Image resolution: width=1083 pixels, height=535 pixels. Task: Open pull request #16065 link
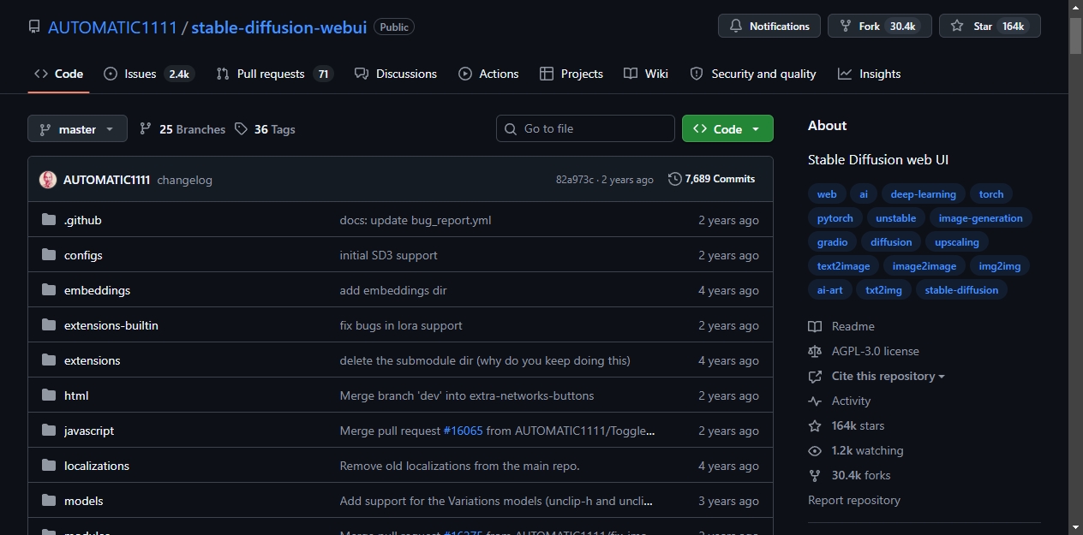[x=464, y=431]
